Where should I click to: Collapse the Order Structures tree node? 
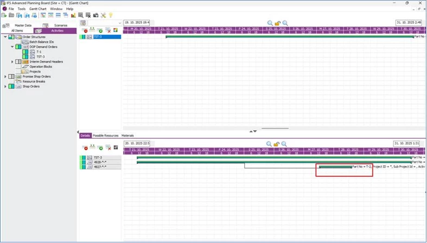[x=5, y=37]
